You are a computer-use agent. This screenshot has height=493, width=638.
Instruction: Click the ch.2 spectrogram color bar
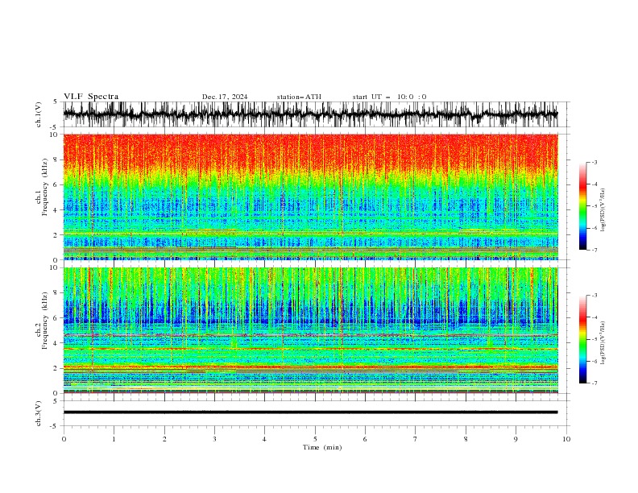[x=582, y=339]
